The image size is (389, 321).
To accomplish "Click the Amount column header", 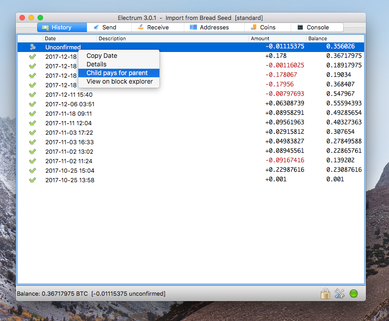I will [277, 38].
